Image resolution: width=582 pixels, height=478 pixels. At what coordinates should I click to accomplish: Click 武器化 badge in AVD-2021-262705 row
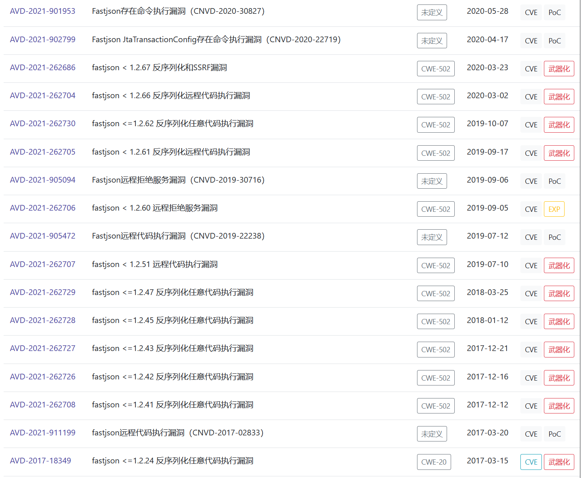(x=559, y=153)
